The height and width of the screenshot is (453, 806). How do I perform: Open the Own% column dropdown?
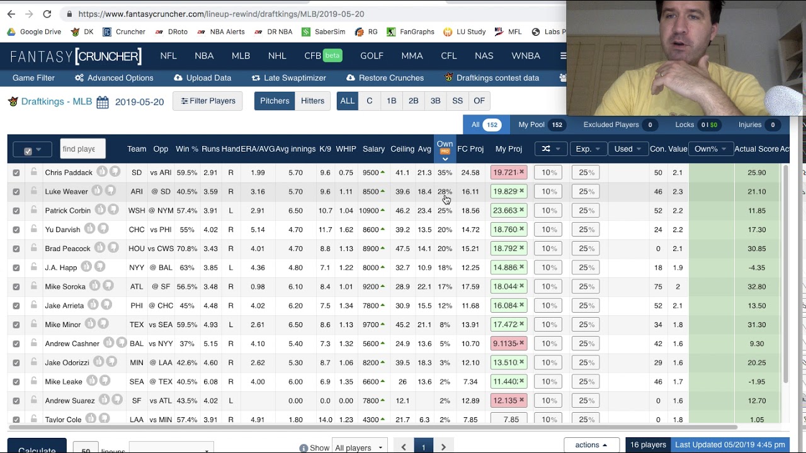click(710, 149)
